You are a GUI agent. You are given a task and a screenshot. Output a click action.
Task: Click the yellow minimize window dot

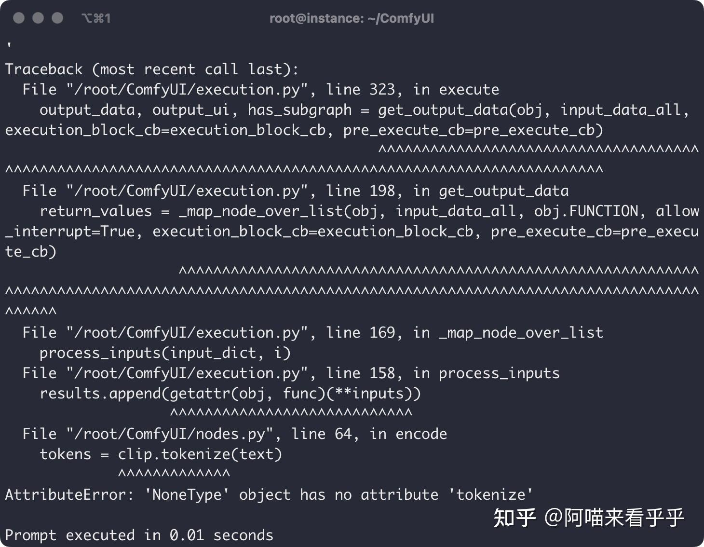pos(38,18)
